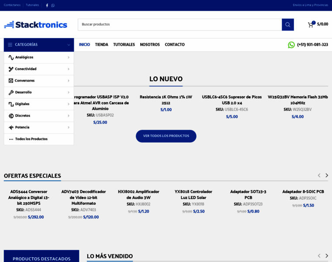
Task: Open W25Q32BV Memoria Flash 32Mb product
Action: pos(297,100)
